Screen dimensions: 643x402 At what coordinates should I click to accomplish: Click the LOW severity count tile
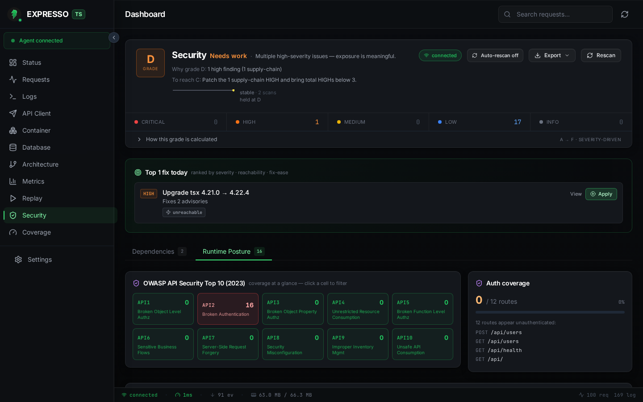480,122
